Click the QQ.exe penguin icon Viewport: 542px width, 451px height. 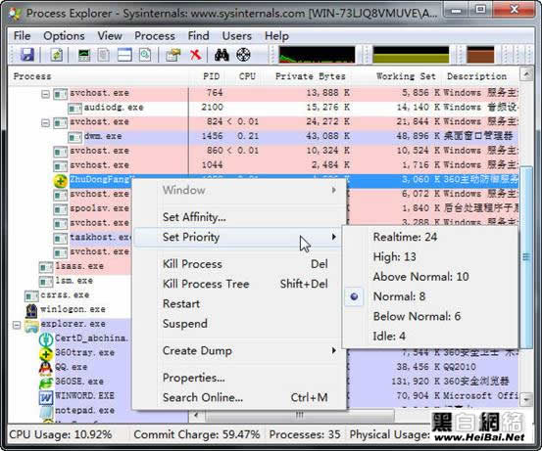46,368
